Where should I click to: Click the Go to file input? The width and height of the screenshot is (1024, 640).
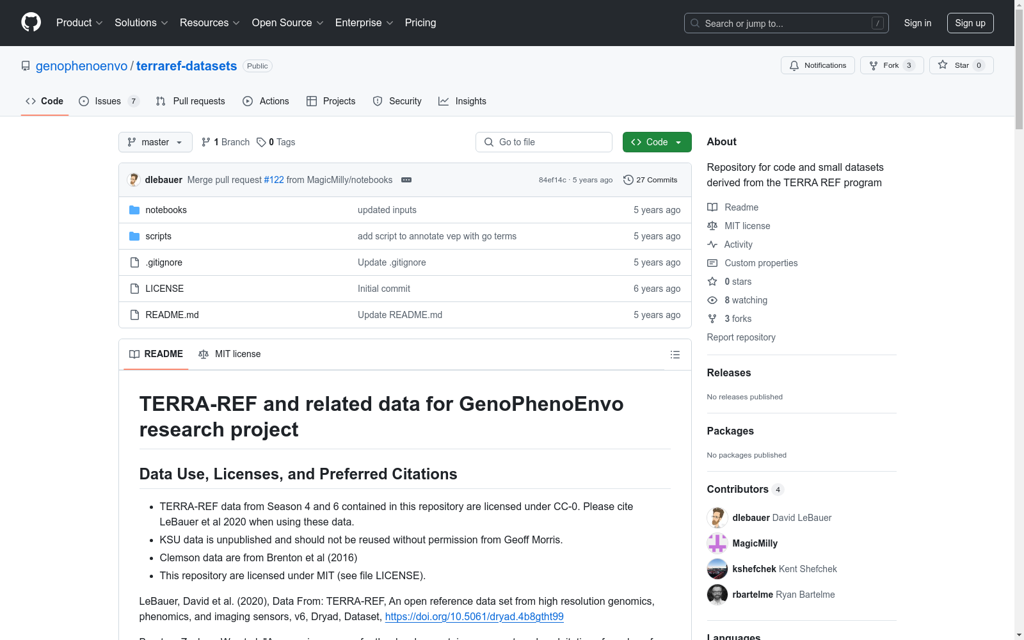pos(544,142)
